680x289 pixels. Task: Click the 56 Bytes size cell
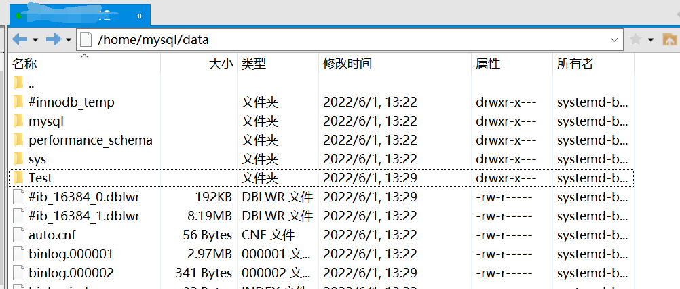point(207,235)
